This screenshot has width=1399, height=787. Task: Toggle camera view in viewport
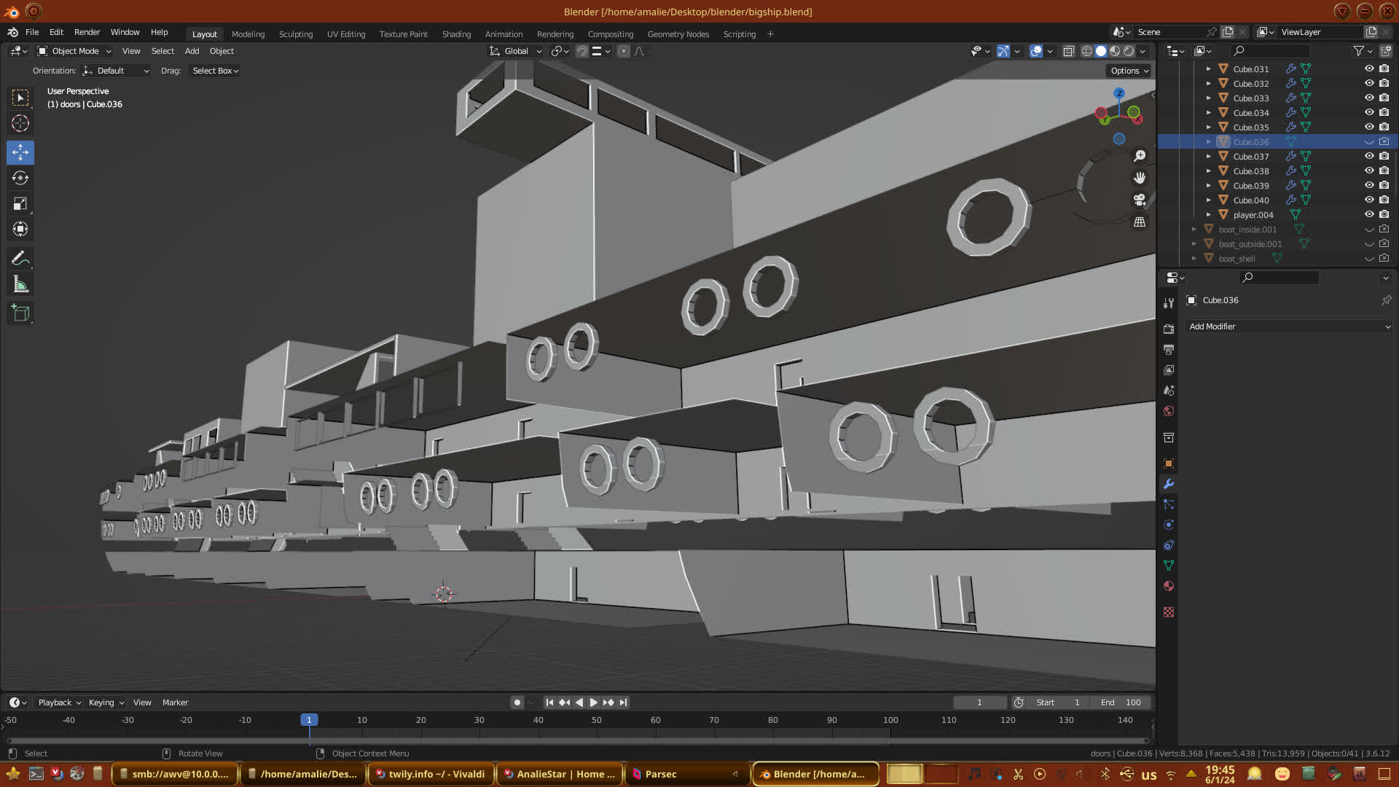[x=1140, y=200]
